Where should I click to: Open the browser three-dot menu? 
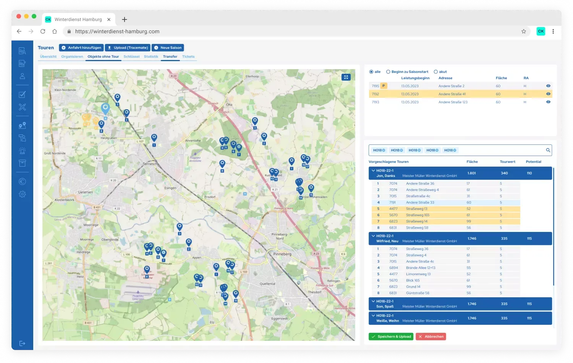[x=553, y=31]
